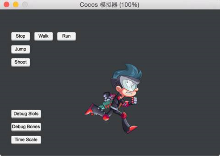
Task: Click the character's goggles visor
Action: tap(130, 84)
